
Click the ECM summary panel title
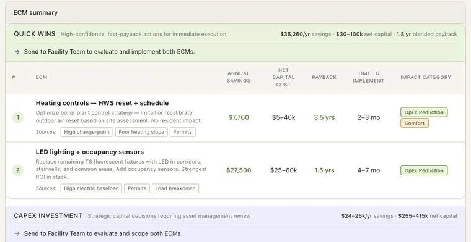coord(35,13)
